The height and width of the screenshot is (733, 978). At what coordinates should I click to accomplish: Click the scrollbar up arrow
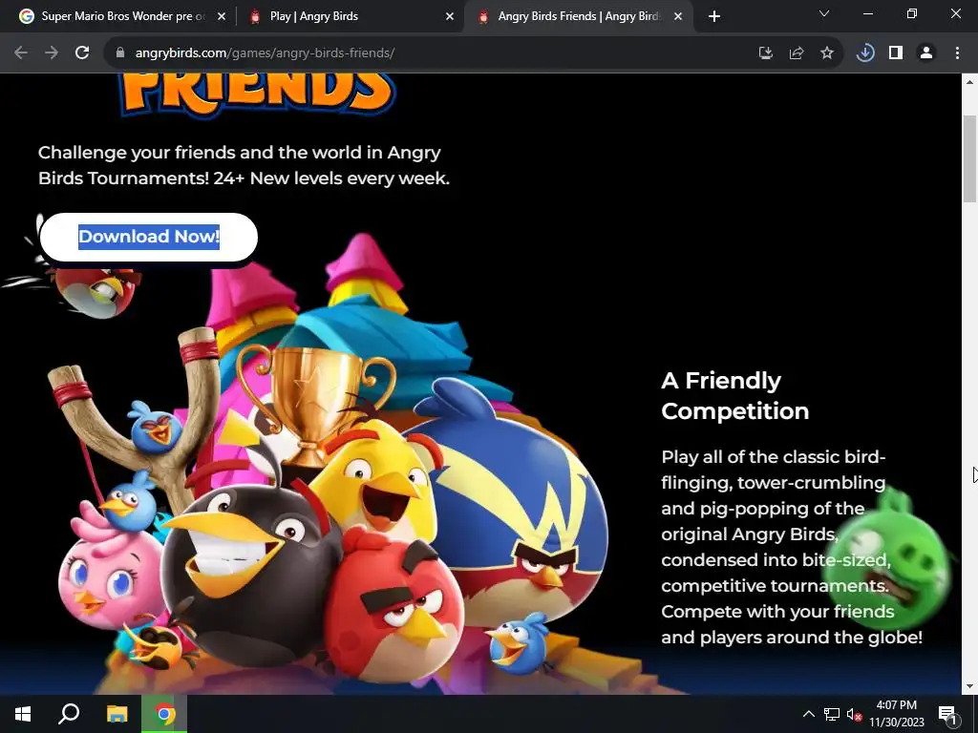969,82
